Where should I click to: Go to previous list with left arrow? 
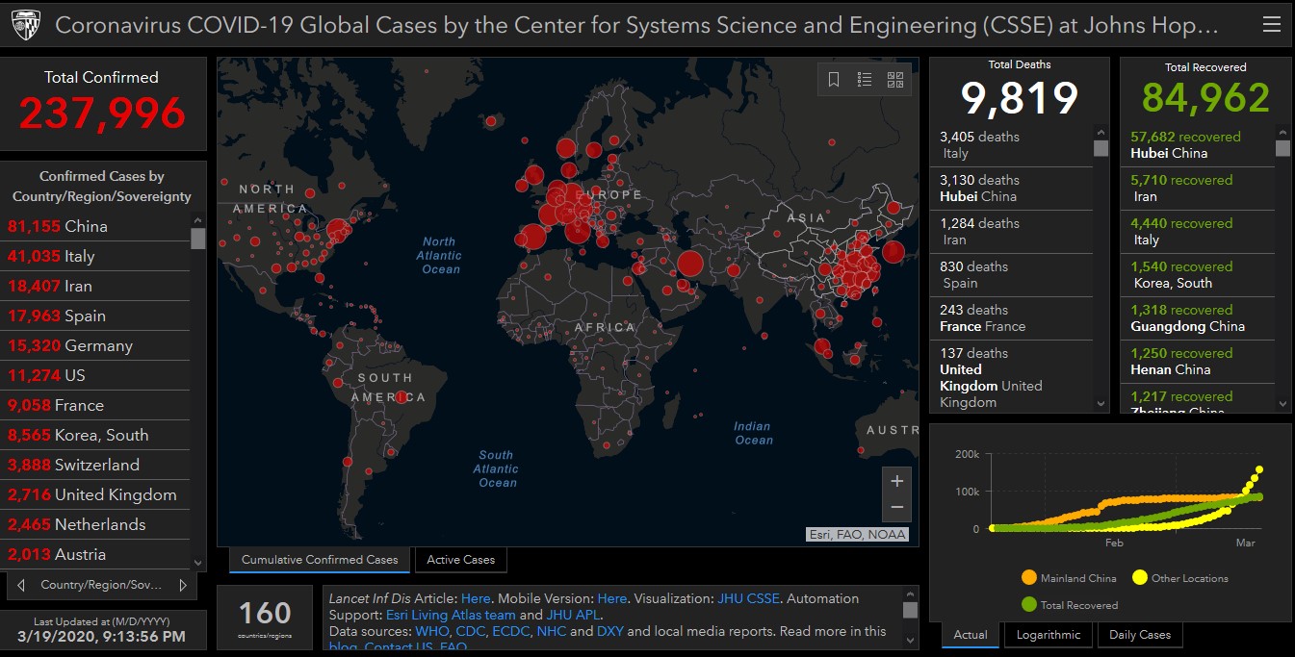pos(21,585)
